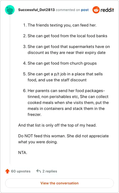Click the orange upvote arrow icon
The image size is (119, 193).
pyautogui.click(x=7, y=171)
